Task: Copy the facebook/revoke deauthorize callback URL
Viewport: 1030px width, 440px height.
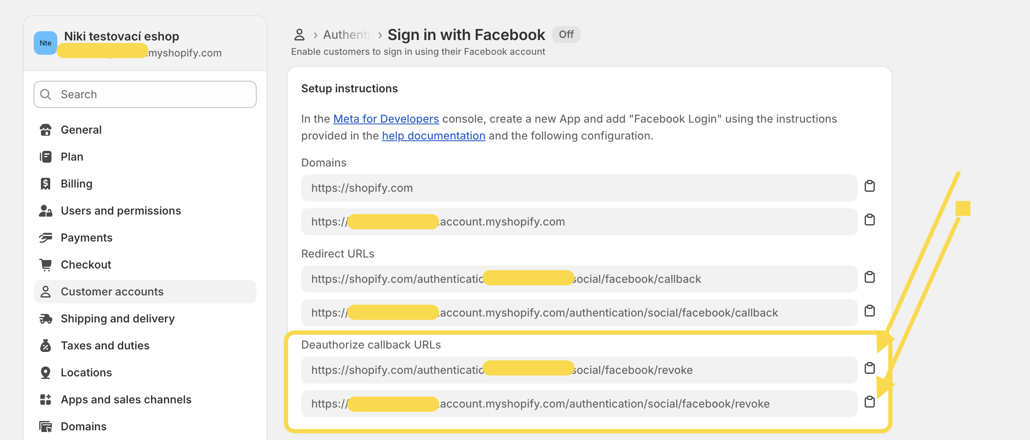Action: (871, 368)
